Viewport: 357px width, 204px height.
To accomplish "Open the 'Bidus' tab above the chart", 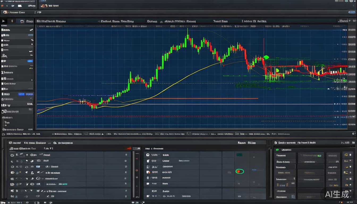I will [x=152, y=21].
